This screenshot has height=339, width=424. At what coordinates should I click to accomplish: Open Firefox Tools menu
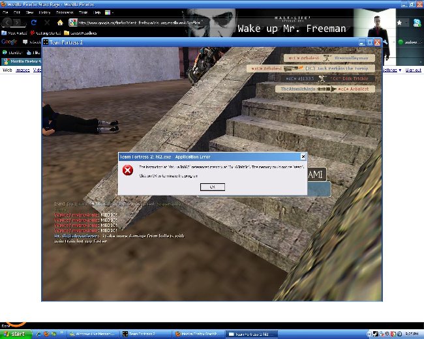[x=83, y=12]
